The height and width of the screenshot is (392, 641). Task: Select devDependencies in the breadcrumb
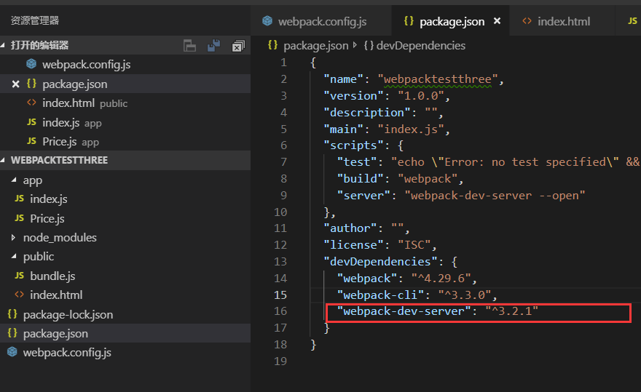(420, 45)
